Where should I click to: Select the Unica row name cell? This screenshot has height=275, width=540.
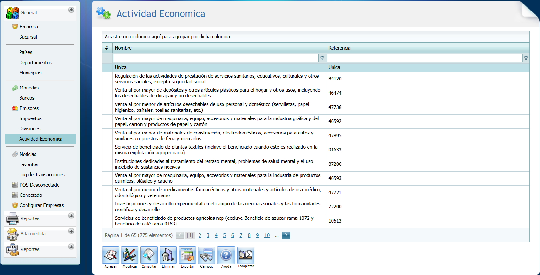tap(219, 67)
